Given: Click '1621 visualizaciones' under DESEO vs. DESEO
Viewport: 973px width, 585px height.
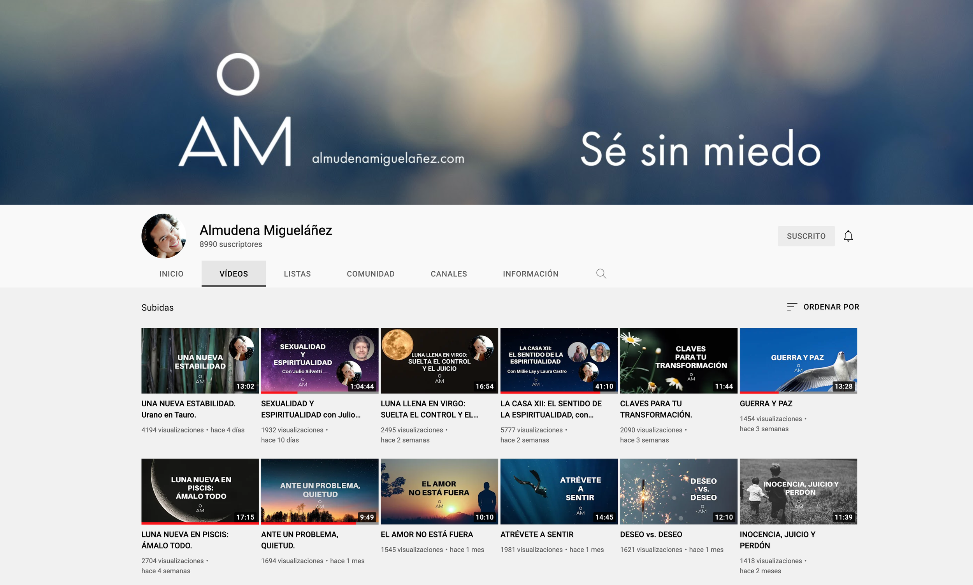Looking at the screenshot, I should (652, 550).
